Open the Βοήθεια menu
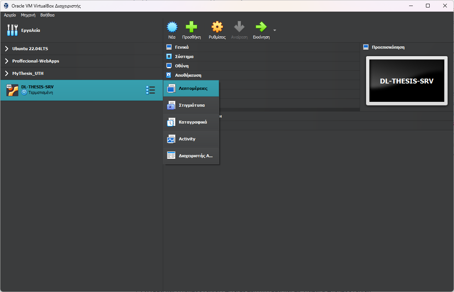 [x=48, y=15]
